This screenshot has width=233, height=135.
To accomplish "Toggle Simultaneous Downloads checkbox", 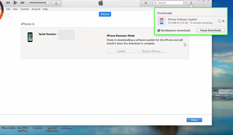I will 159,30.
